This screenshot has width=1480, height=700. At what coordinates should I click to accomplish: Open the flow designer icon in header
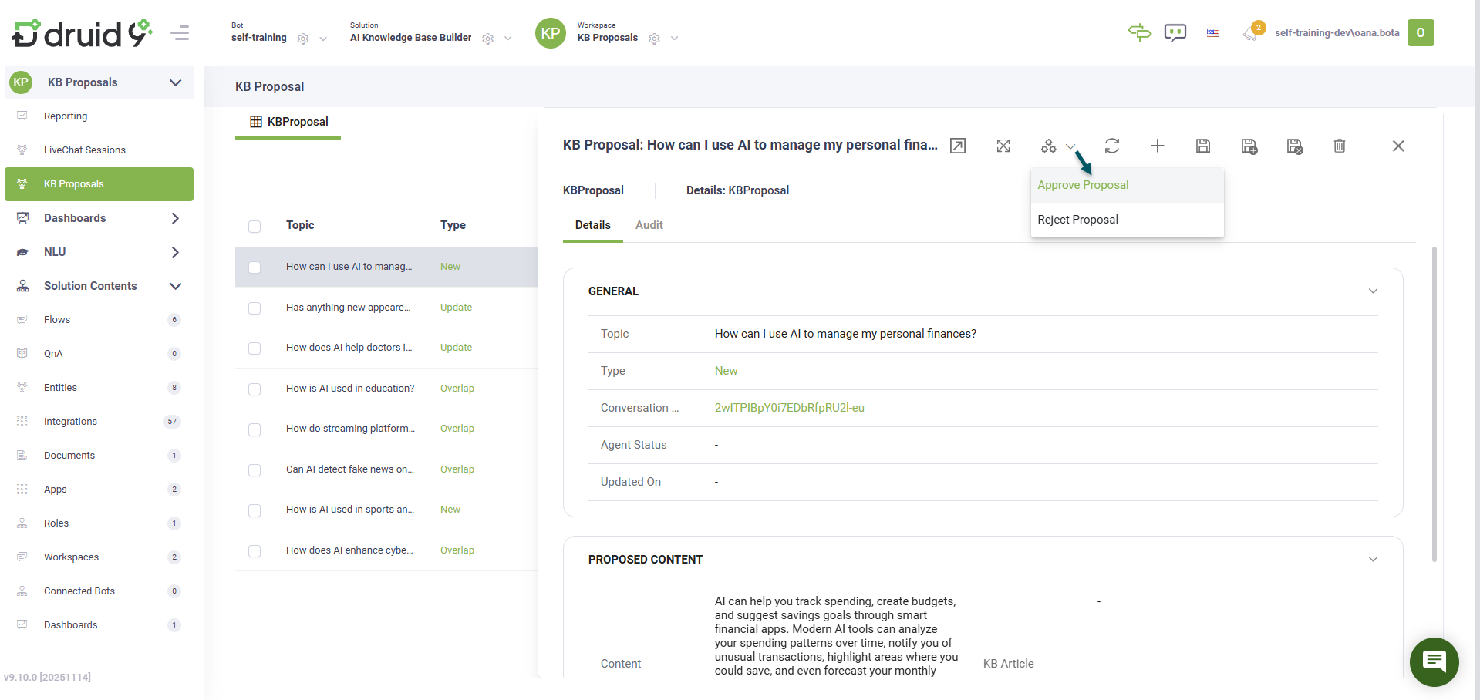coord(1139,32)
